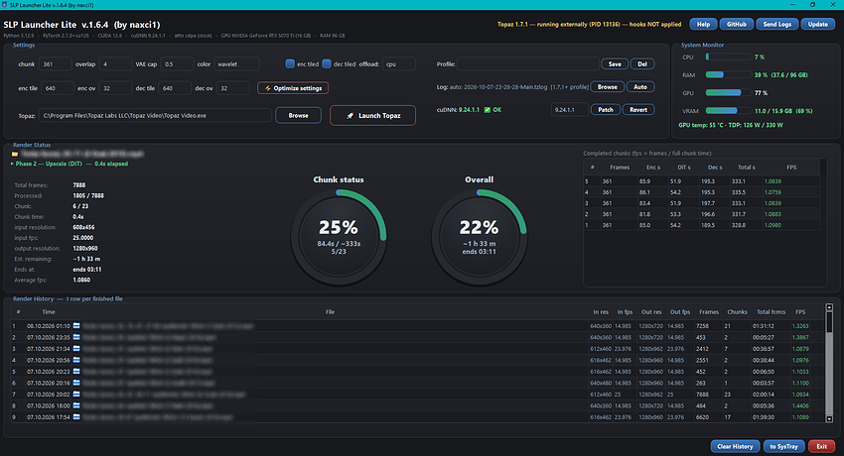
Task: Click the dec tile field
Action: coord(175,88)
